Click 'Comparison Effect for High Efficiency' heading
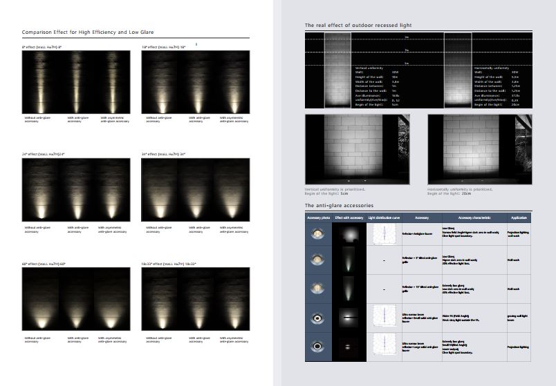 [88, 32]
